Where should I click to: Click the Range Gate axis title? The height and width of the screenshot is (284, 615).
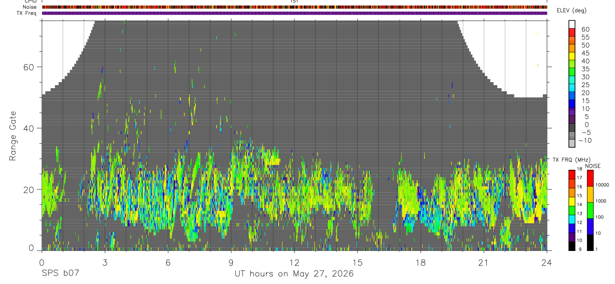point(13,136)
